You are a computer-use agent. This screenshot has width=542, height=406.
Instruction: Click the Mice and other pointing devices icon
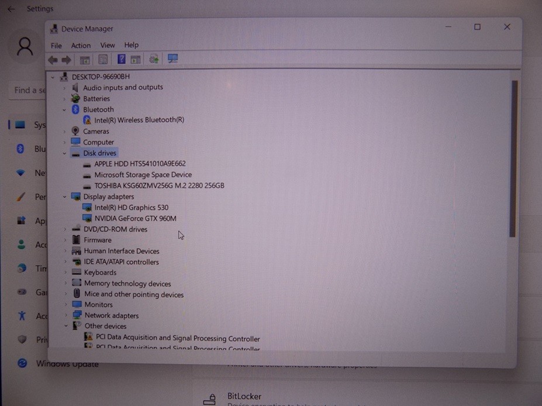pos(77,294)
